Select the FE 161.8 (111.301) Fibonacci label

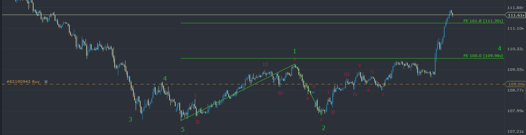[x=483, y=21]
